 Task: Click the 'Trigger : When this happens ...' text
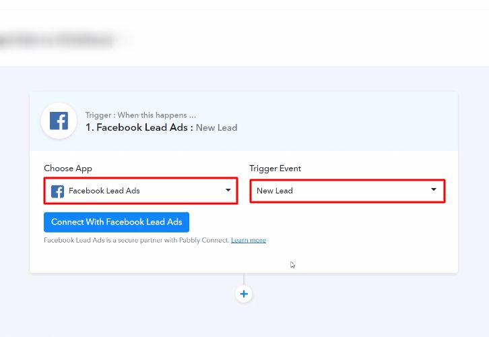(x=141, y=115)
